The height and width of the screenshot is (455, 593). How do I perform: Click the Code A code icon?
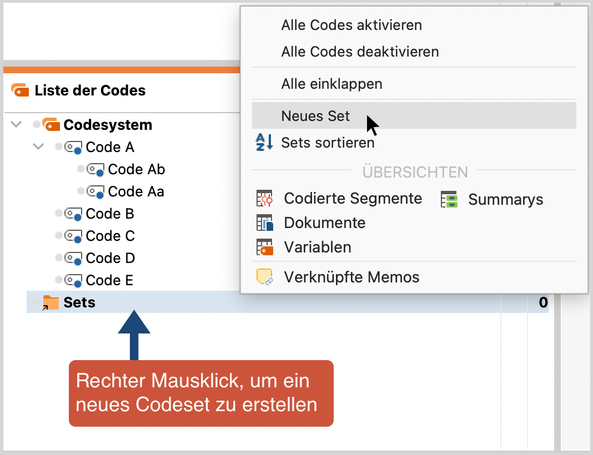pos(73,147)
